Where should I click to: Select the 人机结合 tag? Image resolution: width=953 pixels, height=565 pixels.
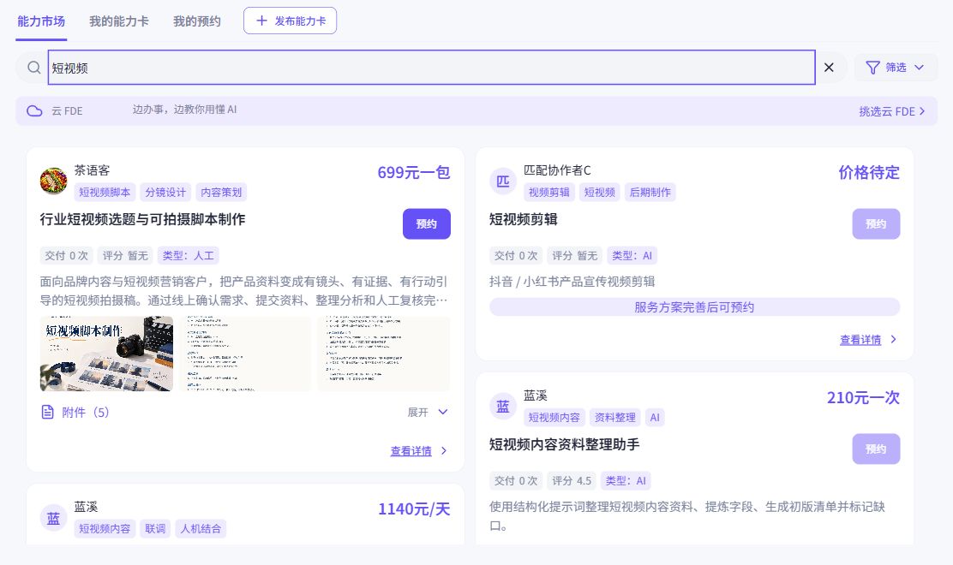201,529
